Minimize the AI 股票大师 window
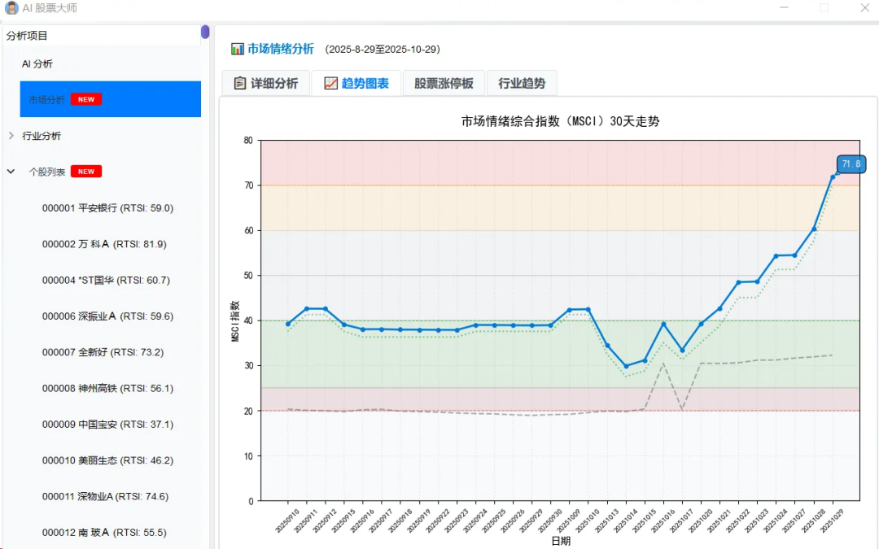This screenshot has height=549, width=879. tap(784, 8)
